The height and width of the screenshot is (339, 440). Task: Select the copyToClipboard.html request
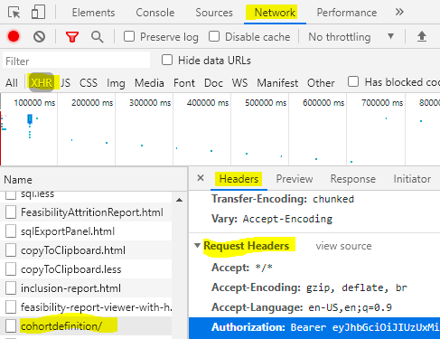pos(86,250)
